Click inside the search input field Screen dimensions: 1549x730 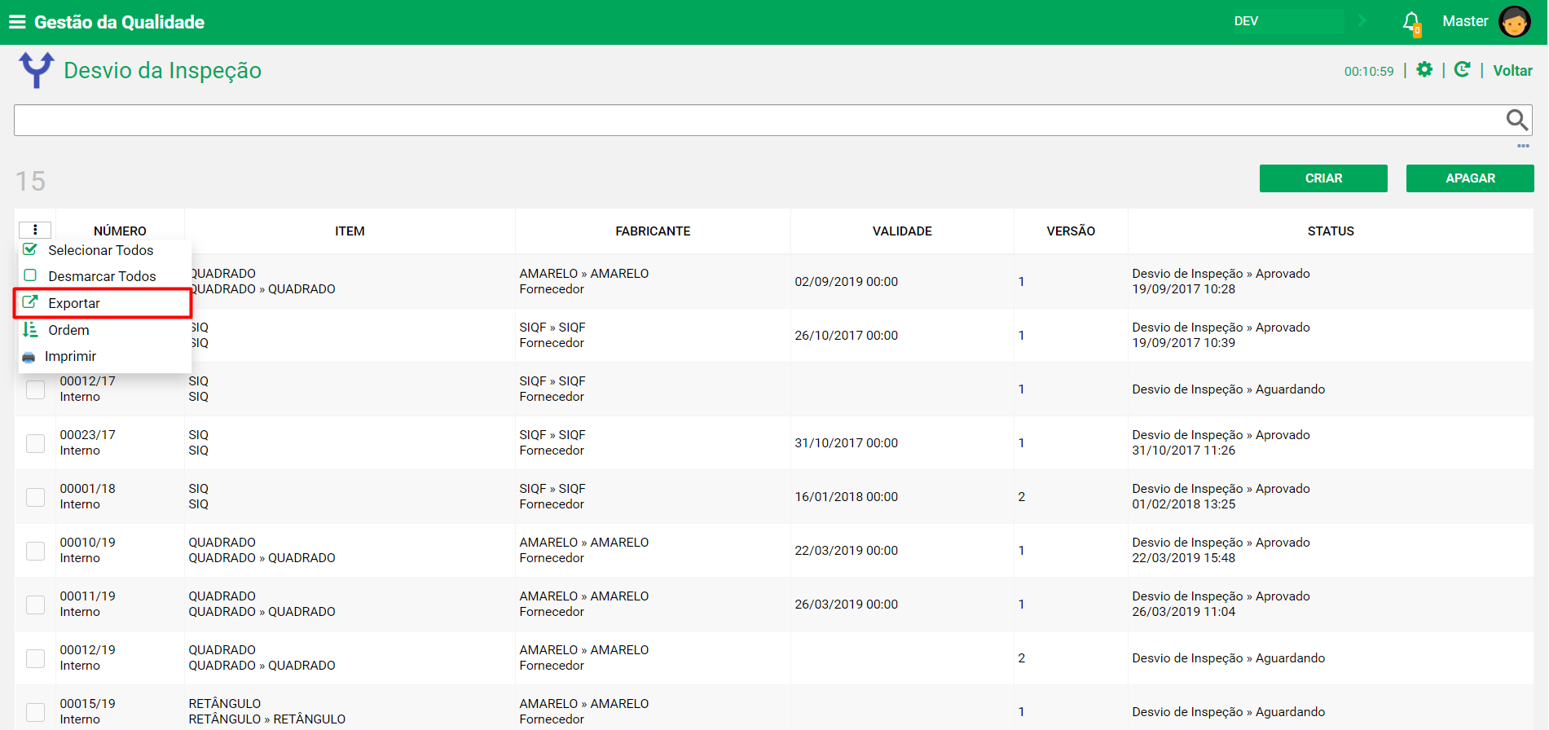point(758,120)
